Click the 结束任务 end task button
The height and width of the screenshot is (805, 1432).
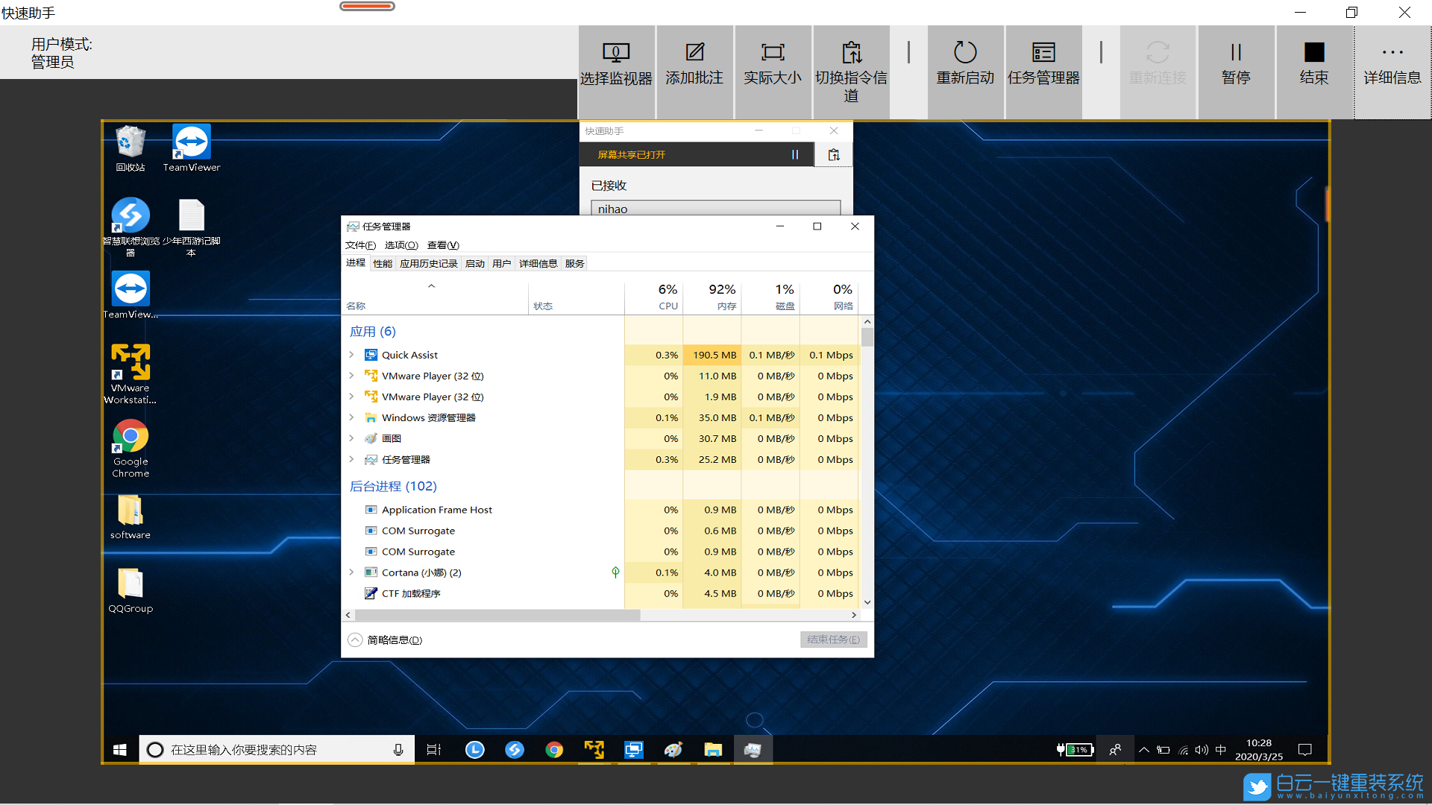833,639
